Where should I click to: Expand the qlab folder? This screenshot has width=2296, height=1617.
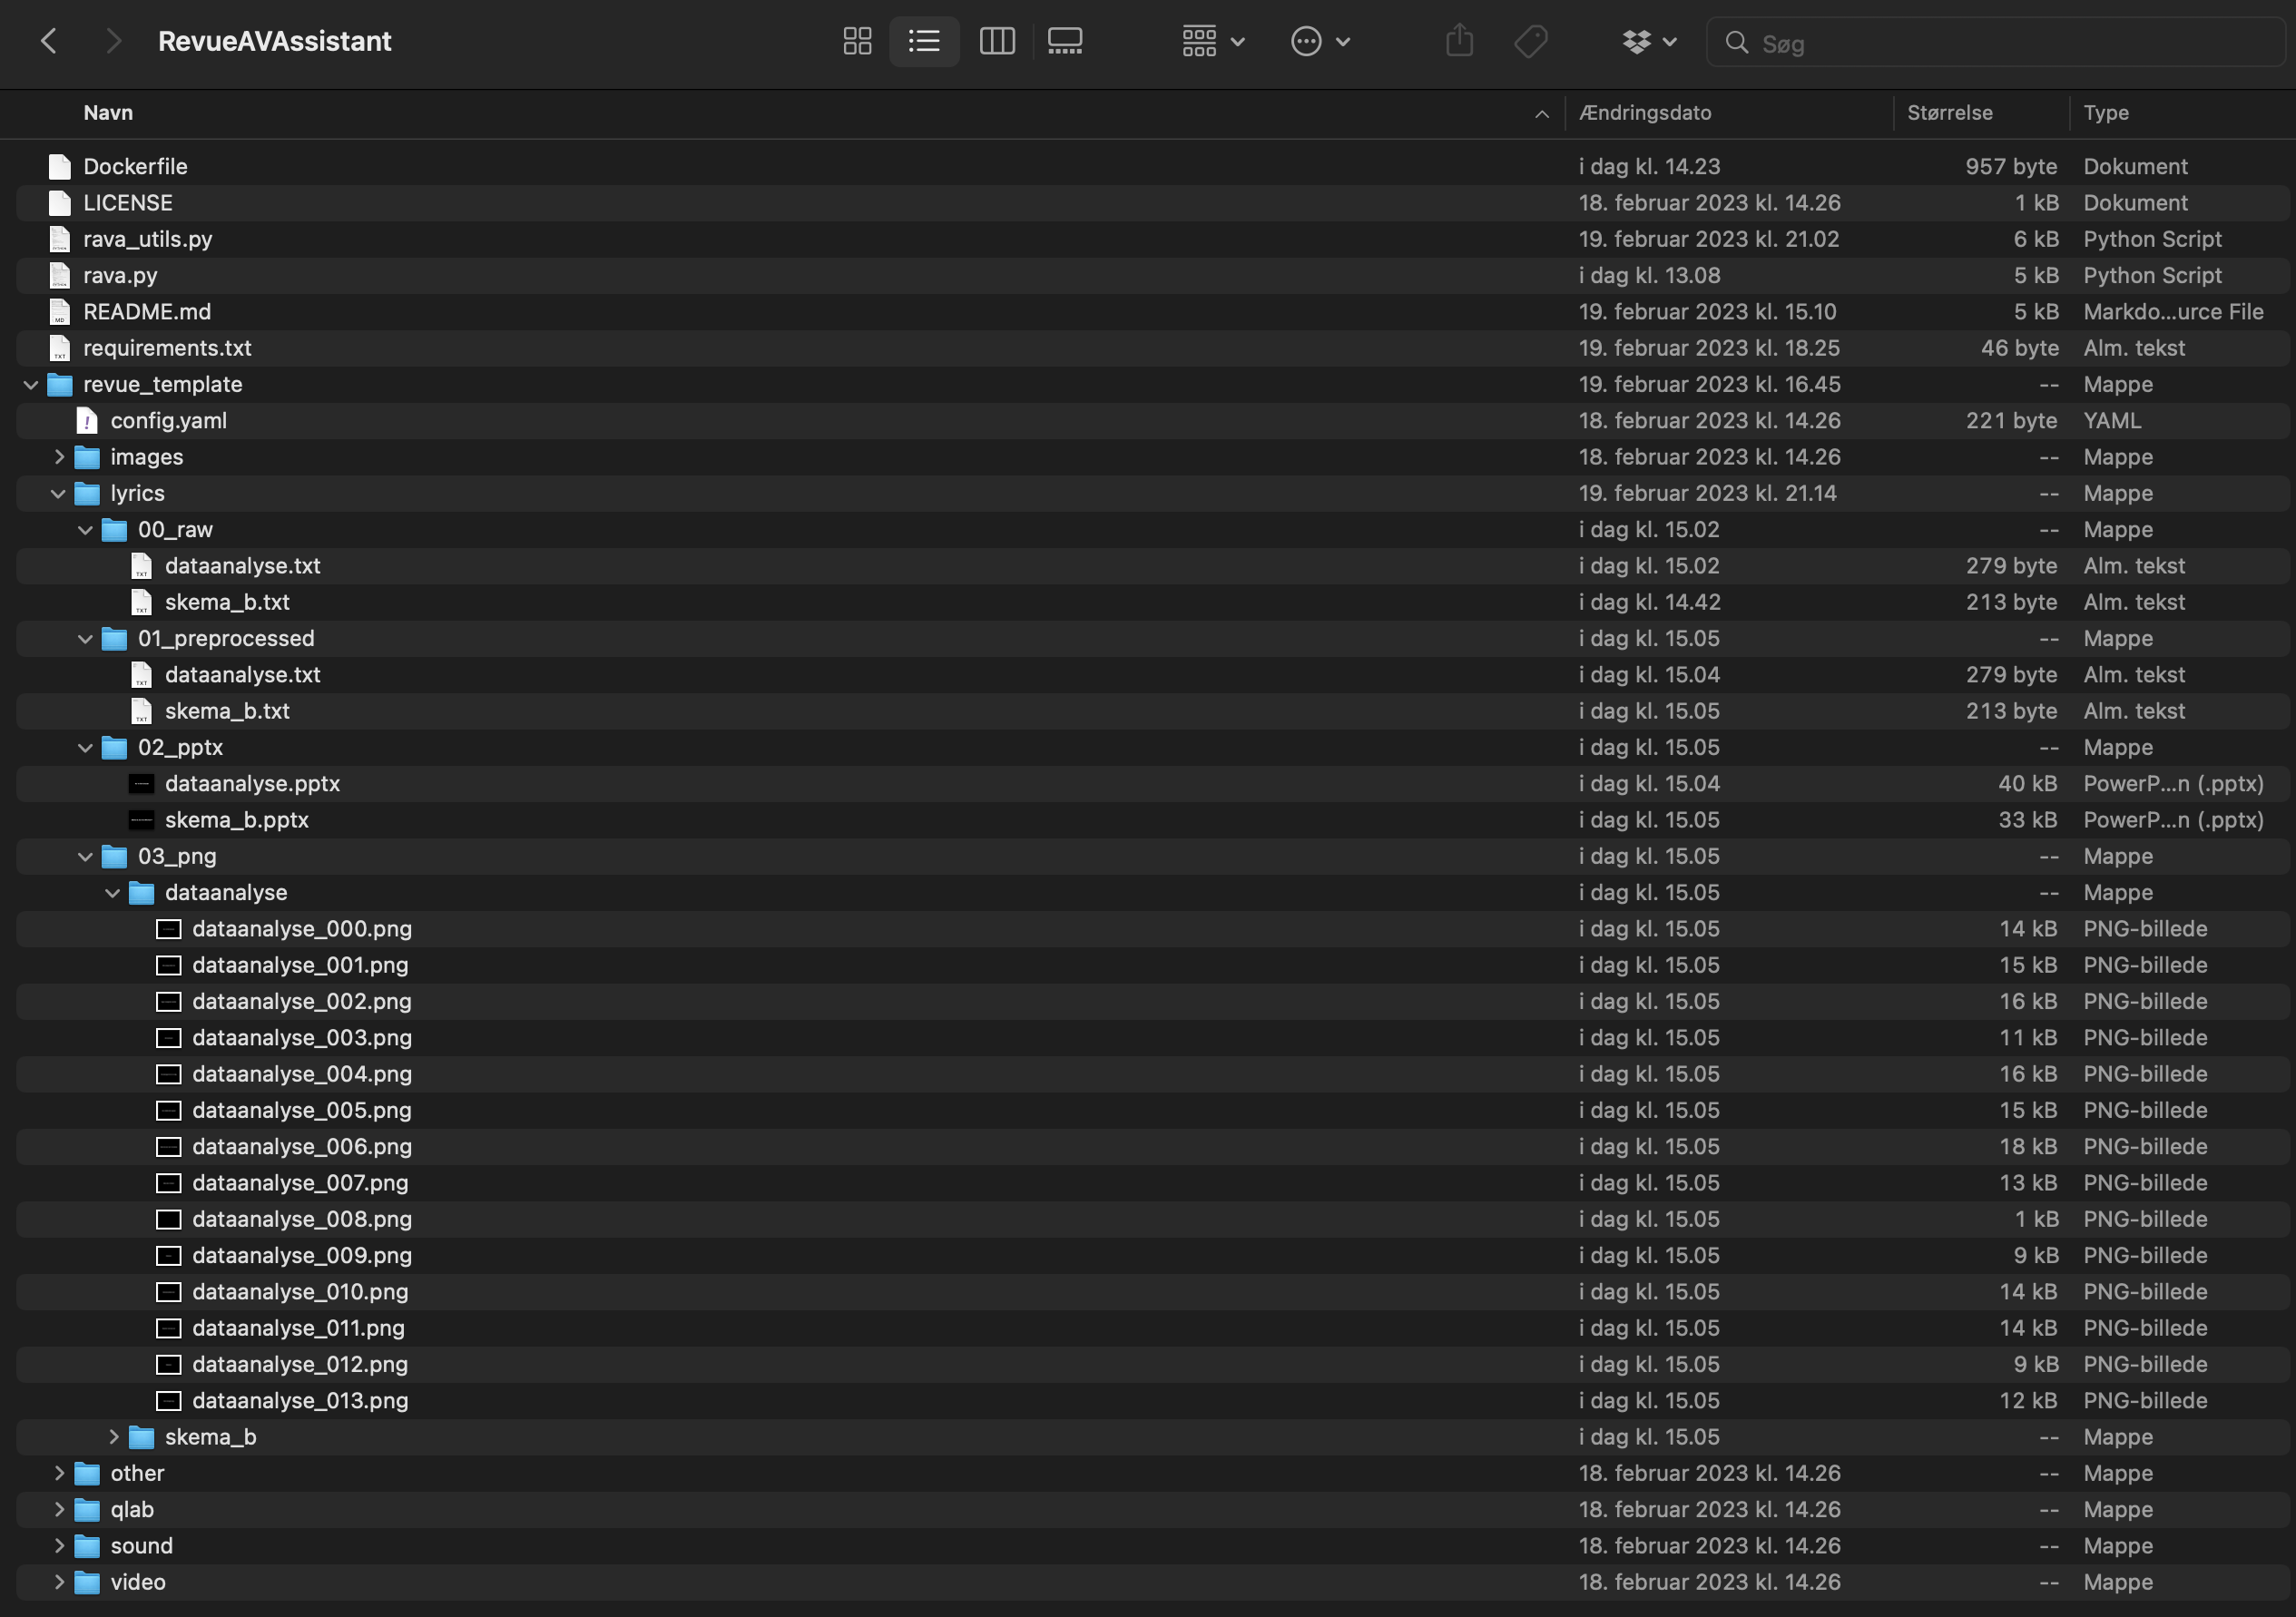coord(59,1510)
